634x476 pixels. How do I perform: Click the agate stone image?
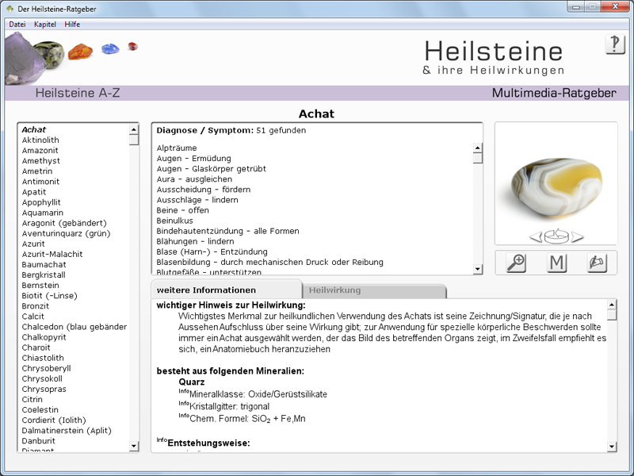pos(555,182)
